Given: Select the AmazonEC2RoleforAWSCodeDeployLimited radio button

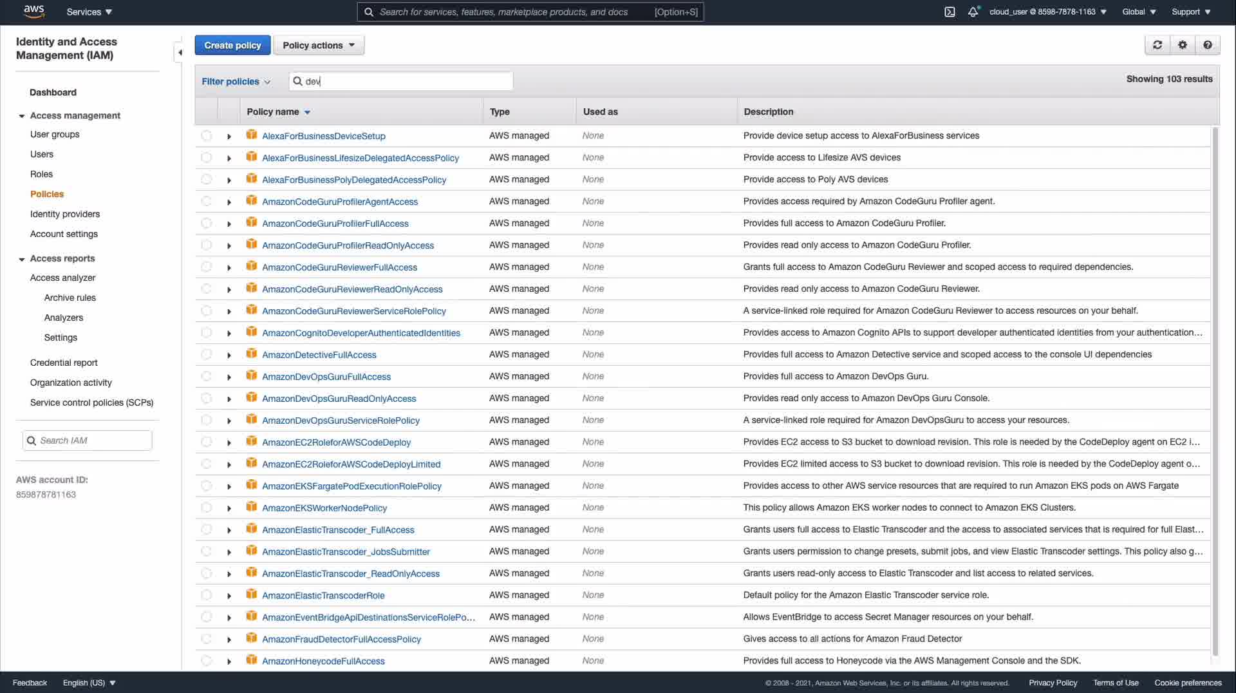Looking at the screenshot, I should pyautogui.click(x=206, y=464).
